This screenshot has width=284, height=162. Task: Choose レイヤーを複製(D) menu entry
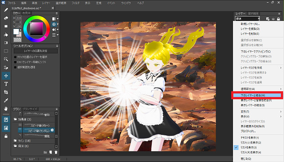click(x=258, y=29)
